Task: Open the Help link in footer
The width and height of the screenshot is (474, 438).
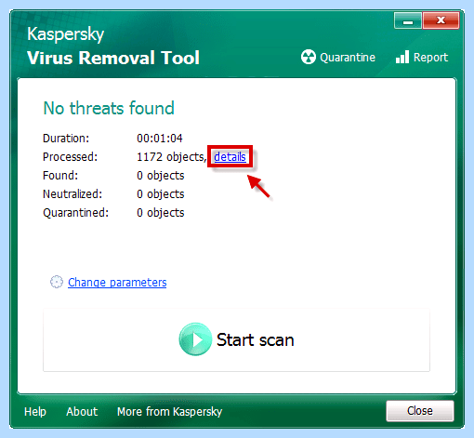Action: pos(35,412)
